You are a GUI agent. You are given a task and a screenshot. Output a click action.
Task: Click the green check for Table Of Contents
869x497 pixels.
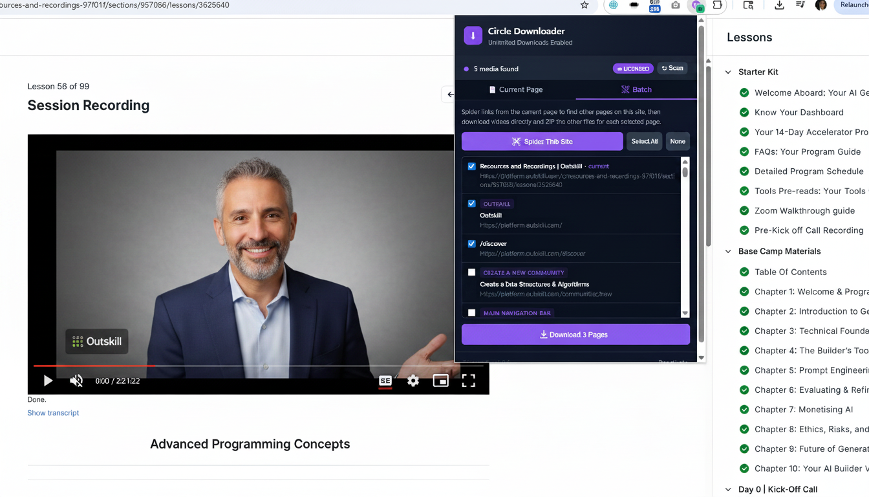[x=744, y=272]
